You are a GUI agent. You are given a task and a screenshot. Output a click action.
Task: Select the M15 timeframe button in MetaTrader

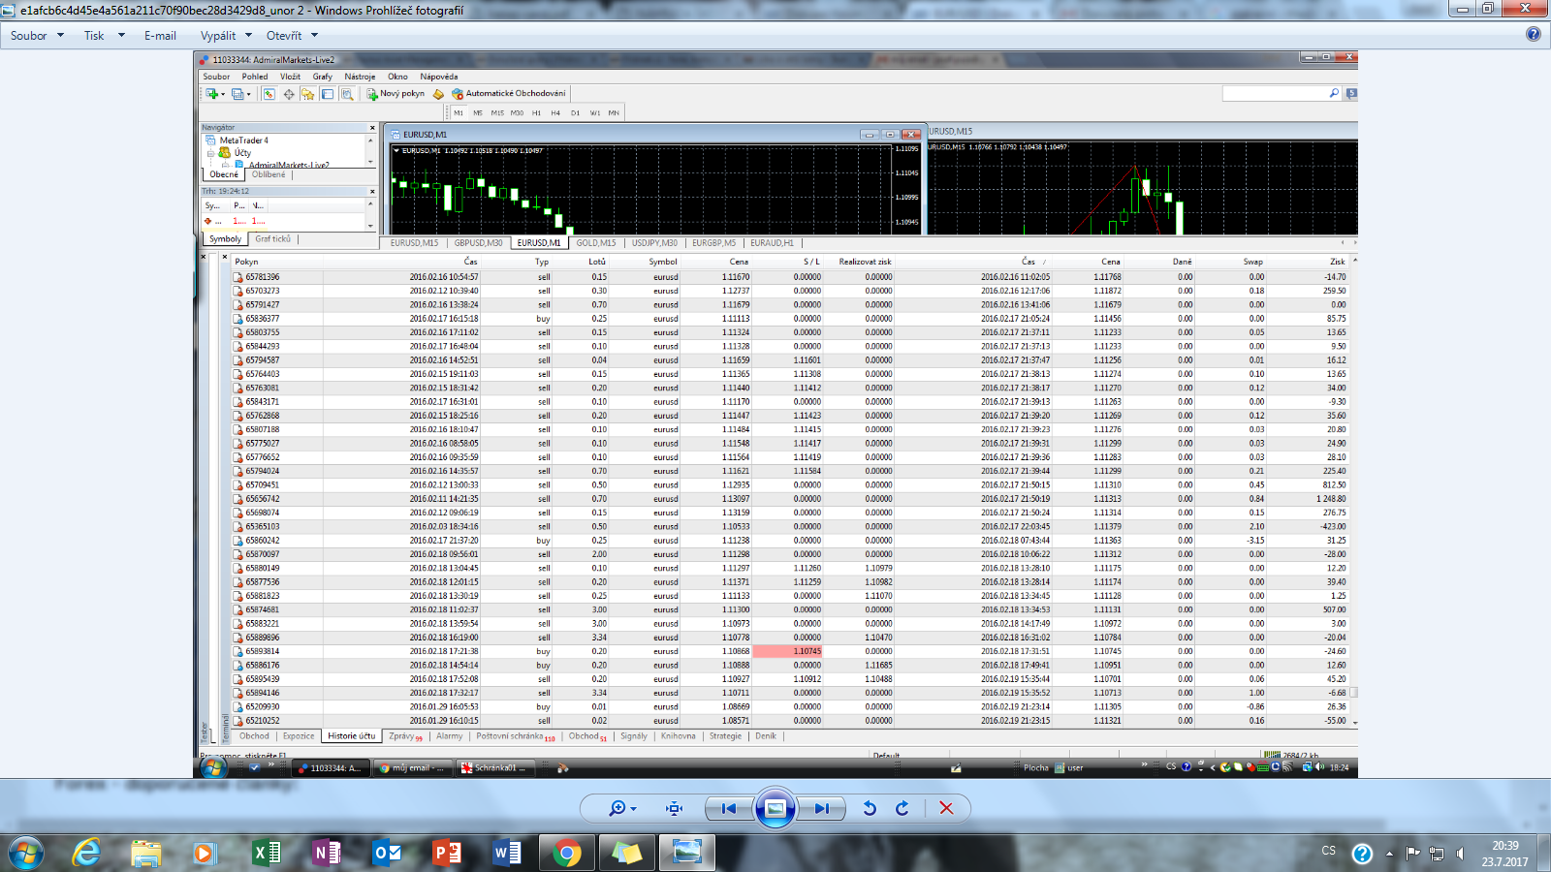click(497, 112)
